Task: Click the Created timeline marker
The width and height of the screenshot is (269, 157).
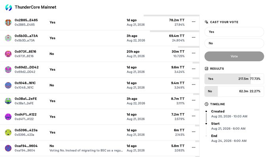Action: pyautogui.click(x=206, y=111)
